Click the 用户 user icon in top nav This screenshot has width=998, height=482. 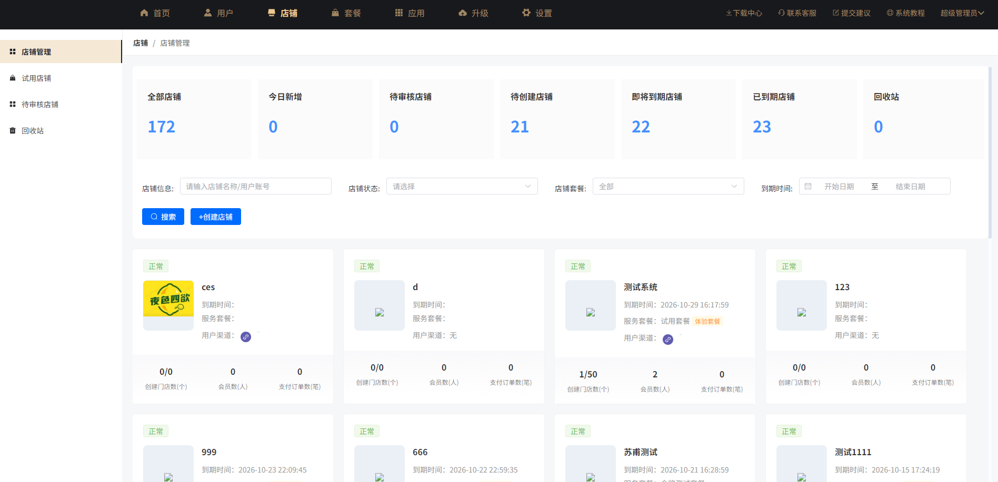pyautogui.click(x=207, y=12)
